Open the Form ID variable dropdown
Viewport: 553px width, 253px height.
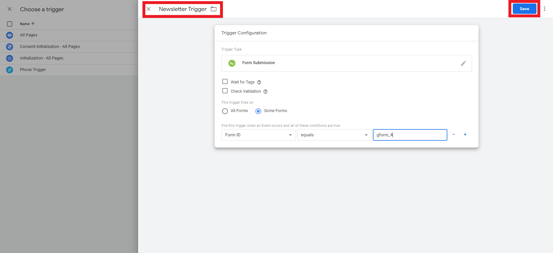(258, 135)
